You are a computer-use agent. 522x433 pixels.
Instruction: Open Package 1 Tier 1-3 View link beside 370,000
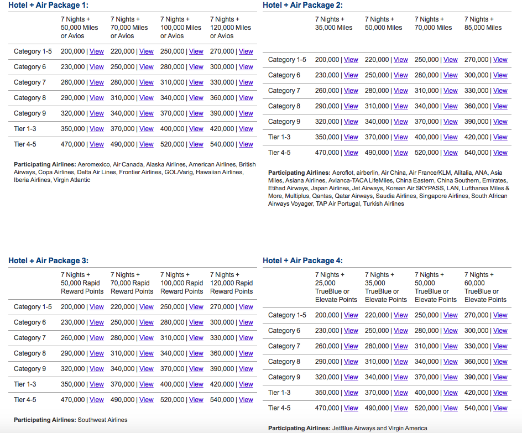click(147, 129)
